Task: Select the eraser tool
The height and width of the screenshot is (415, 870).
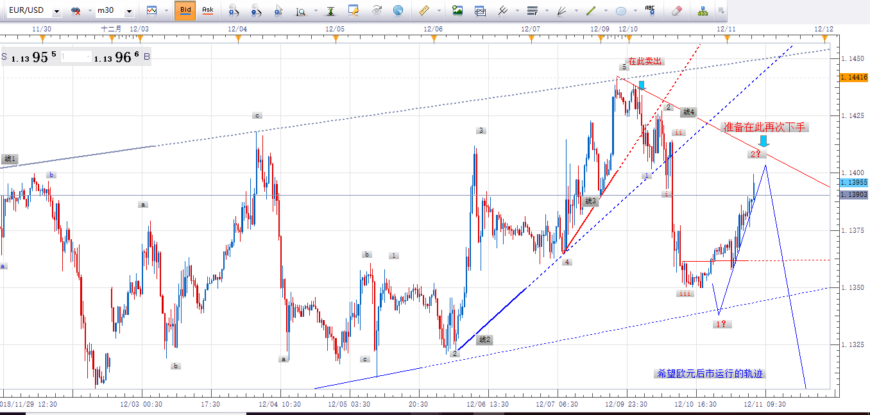Action: point(676,10)
